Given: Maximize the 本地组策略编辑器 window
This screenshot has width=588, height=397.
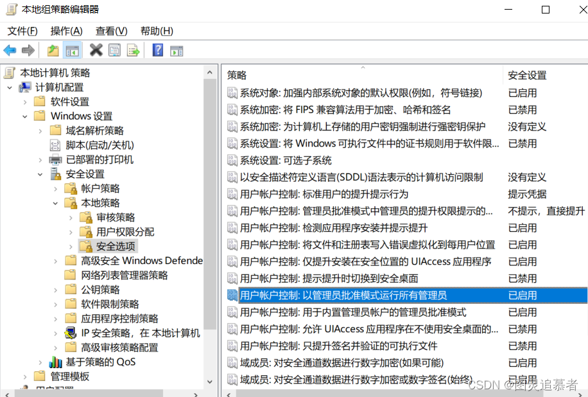Looking at the screenshot, I should (546, 10).
